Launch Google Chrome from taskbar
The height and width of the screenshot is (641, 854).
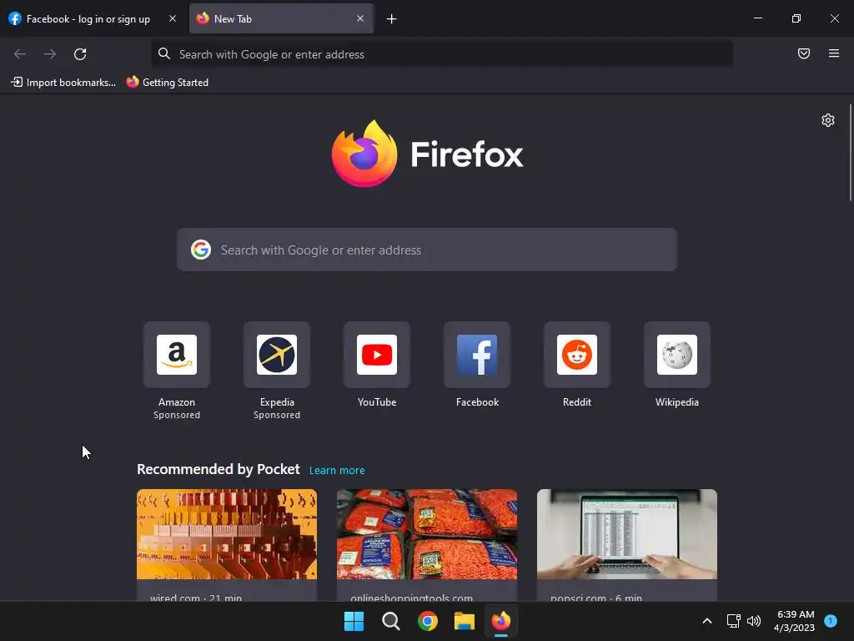(428, 621)
